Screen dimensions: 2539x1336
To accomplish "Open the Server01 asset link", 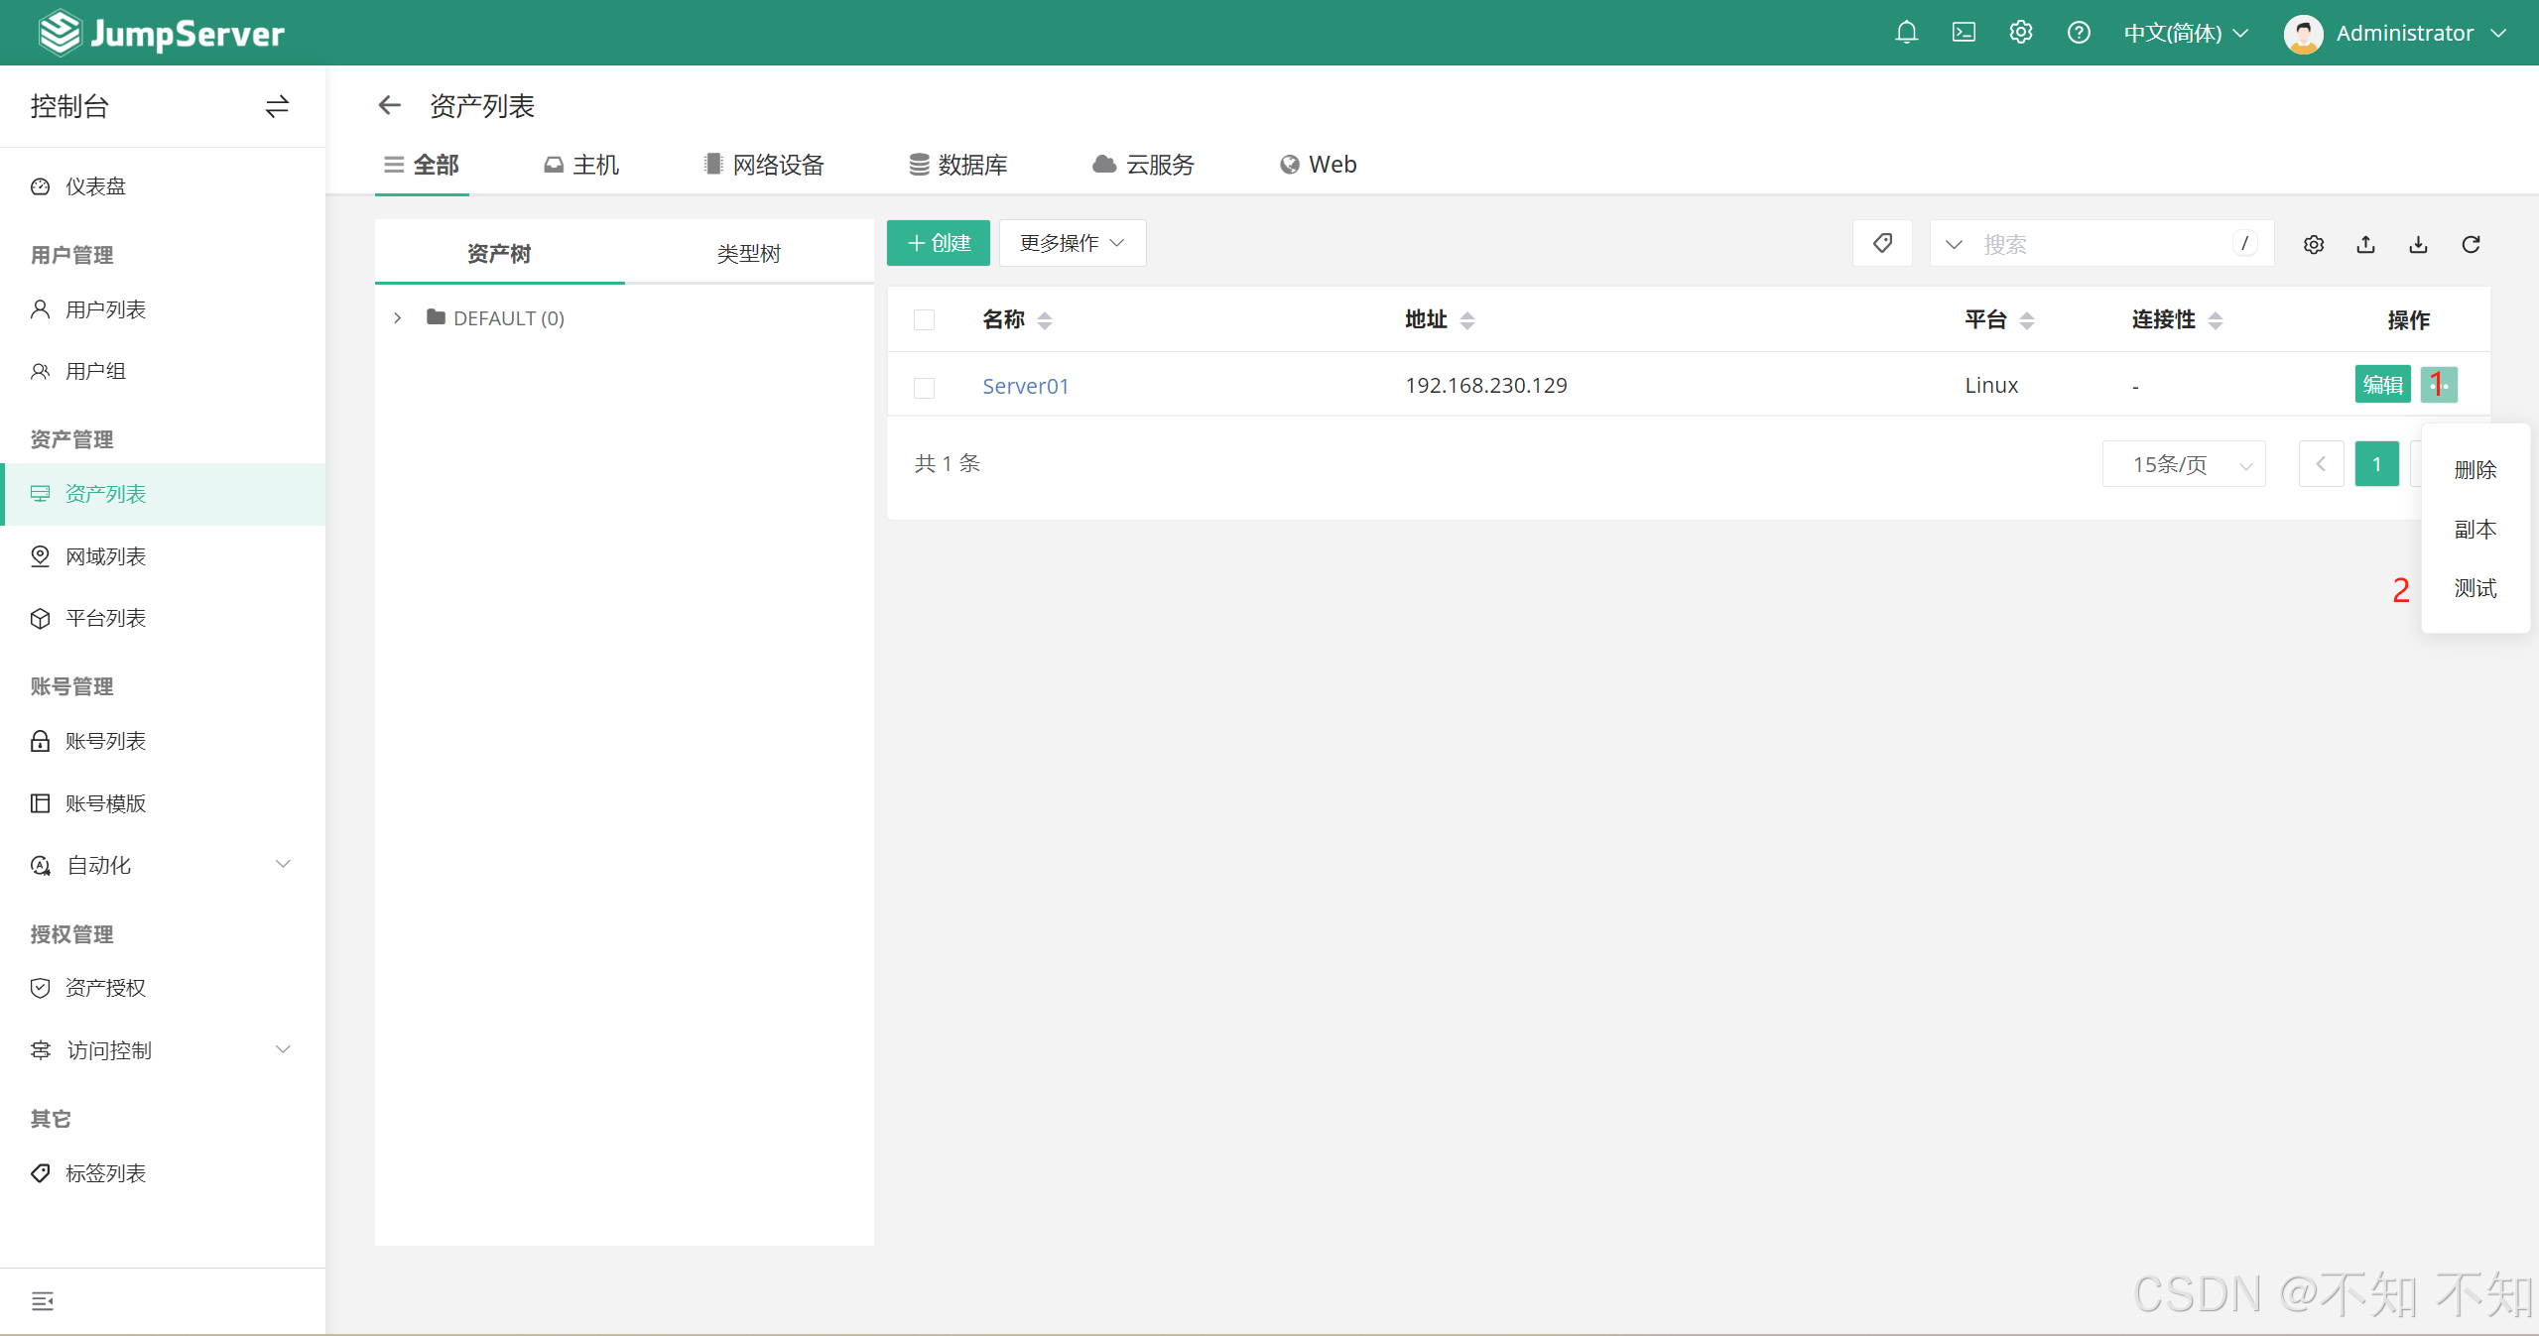I will (x=1025, y=386).
